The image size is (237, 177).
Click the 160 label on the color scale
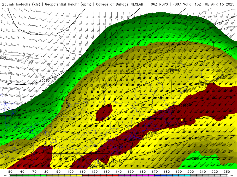pos(142,172)
